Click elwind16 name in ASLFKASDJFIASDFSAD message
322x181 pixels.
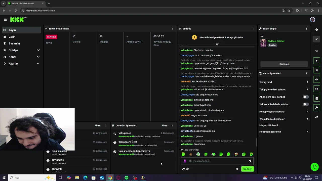(185, 81)
